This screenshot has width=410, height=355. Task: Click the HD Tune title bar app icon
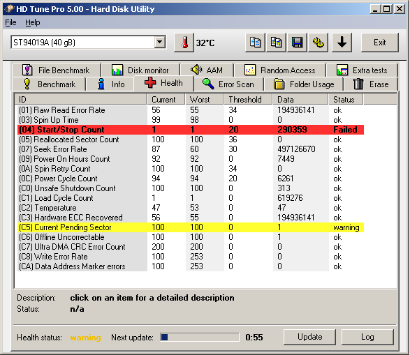click(x=9, y=8)
